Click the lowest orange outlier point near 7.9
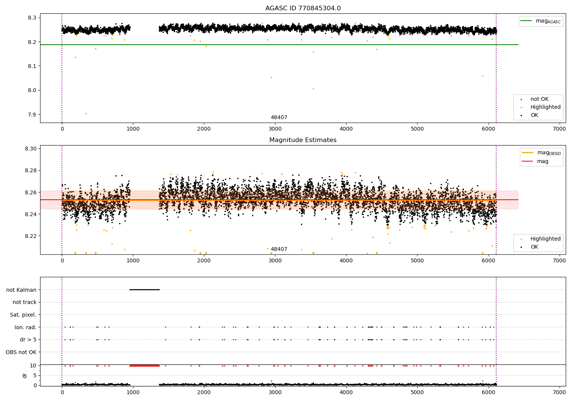The image size is (573, 401). (x=86, y=113)
